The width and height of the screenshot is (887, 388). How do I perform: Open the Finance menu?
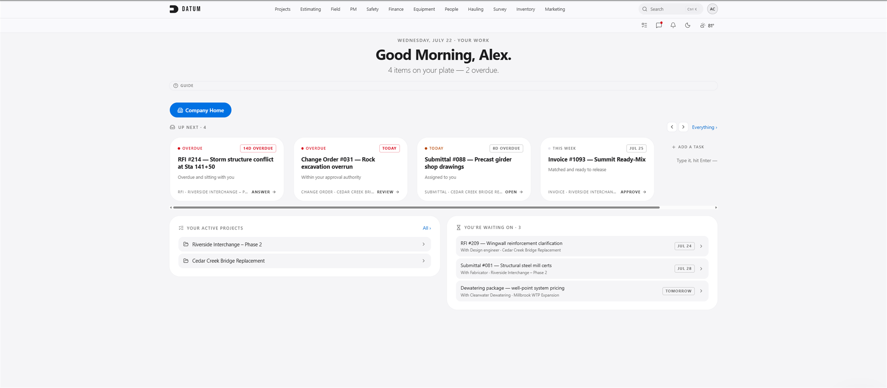[396, 9]
